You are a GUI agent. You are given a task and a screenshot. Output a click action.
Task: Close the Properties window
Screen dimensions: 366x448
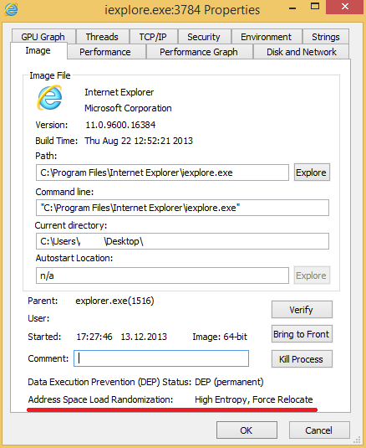pos(345,7)
